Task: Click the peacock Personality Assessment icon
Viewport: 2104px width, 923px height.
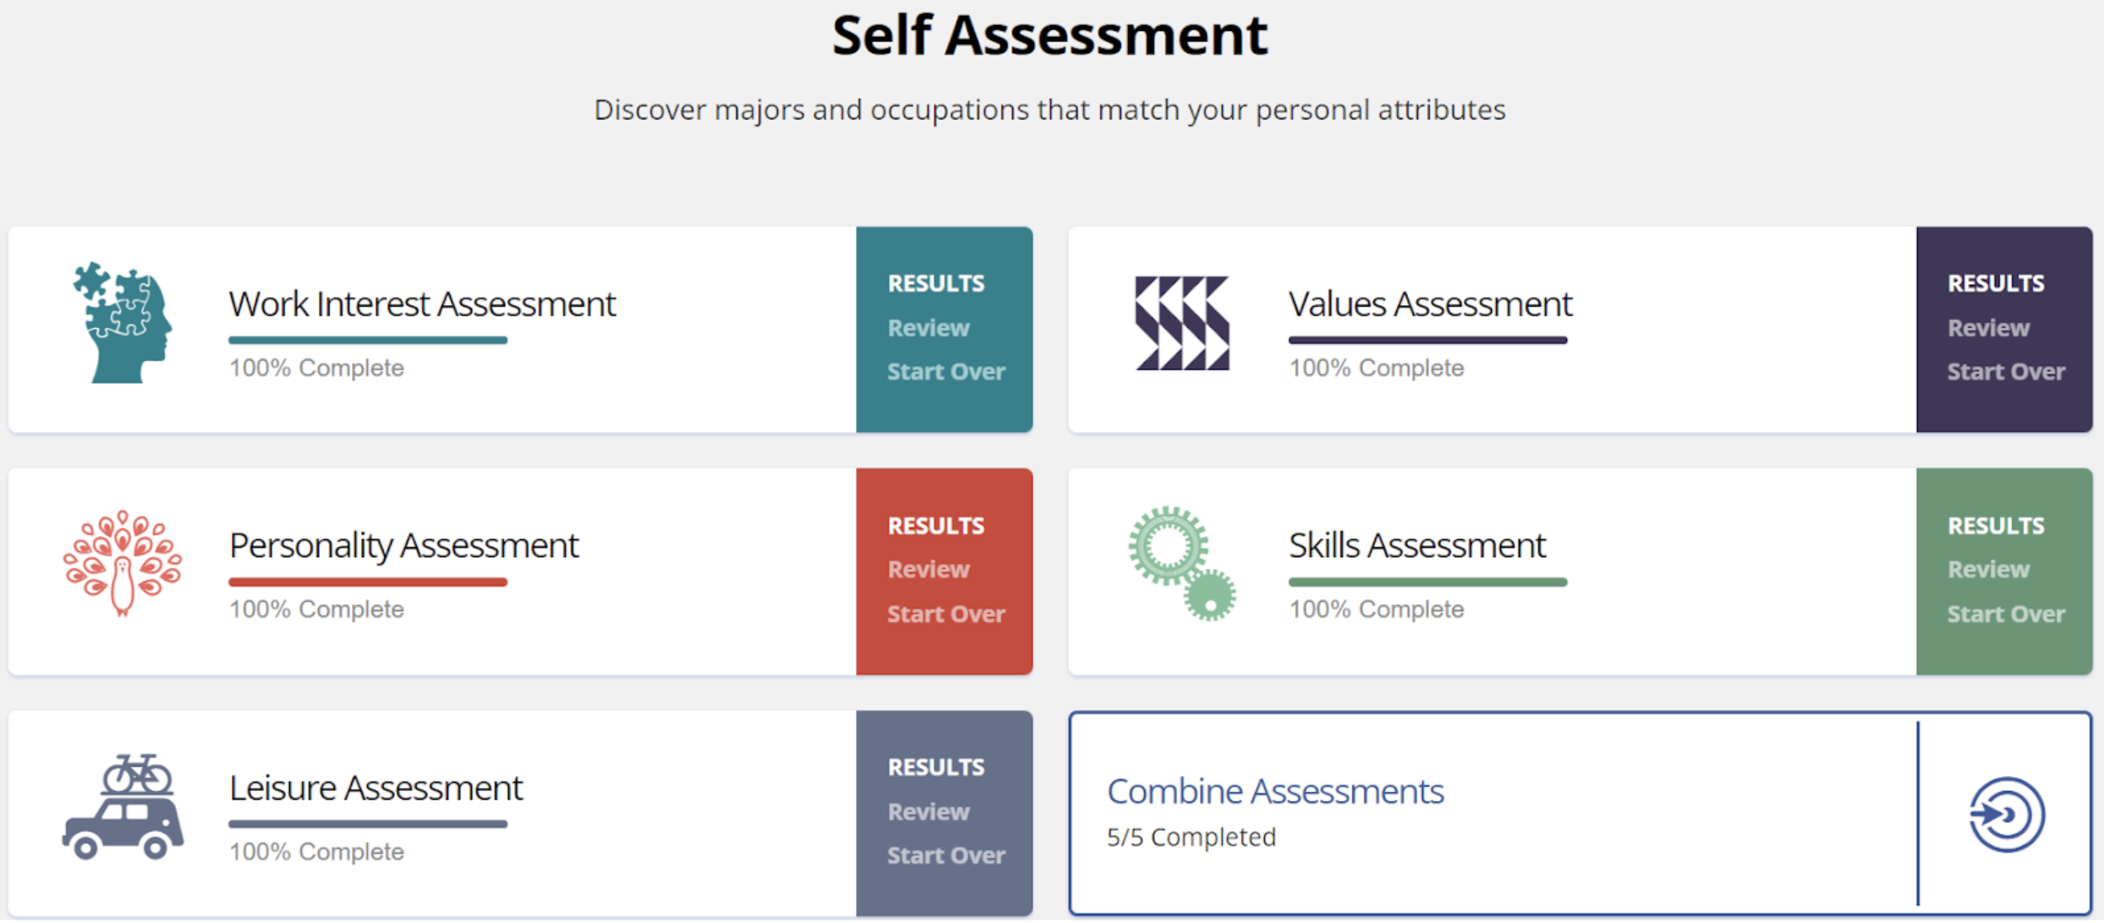Action: [123, 563]
